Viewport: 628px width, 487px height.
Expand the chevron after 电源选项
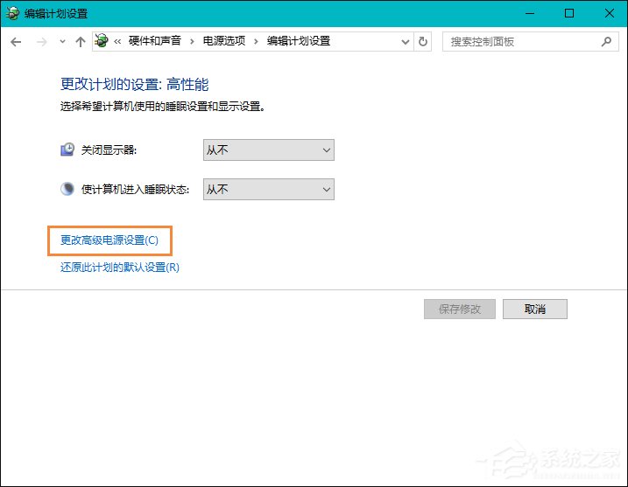click(256, 41)
